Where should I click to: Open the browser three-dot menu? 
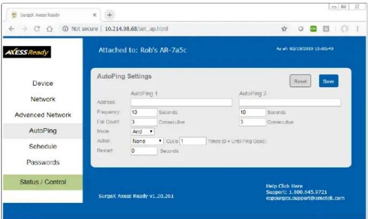[x=358, y=29]
